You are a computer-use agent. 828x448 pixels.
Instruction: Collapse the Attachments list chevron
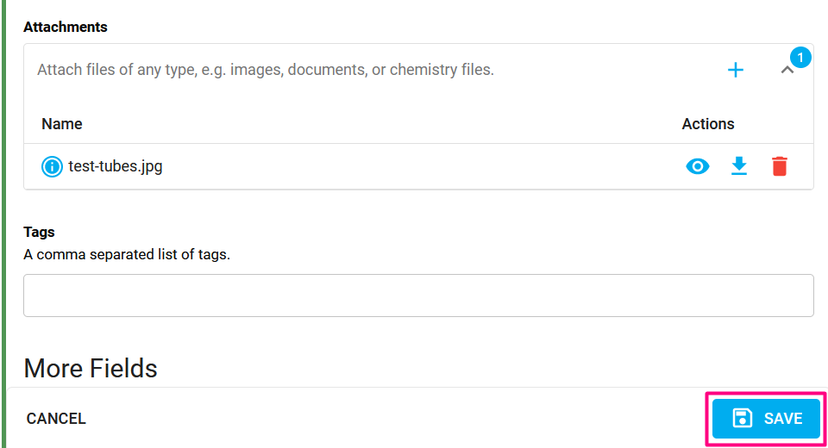click(x=787, y=70)
